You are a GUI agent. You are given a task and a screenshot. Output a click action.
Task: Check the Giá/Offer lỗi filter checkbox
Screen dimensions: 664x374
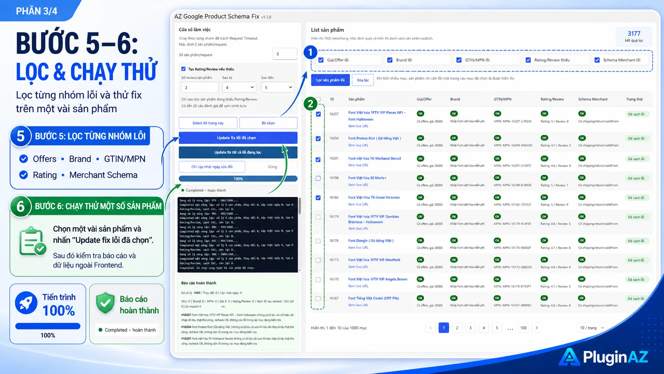pyautogui.click(x=321, y=60)
